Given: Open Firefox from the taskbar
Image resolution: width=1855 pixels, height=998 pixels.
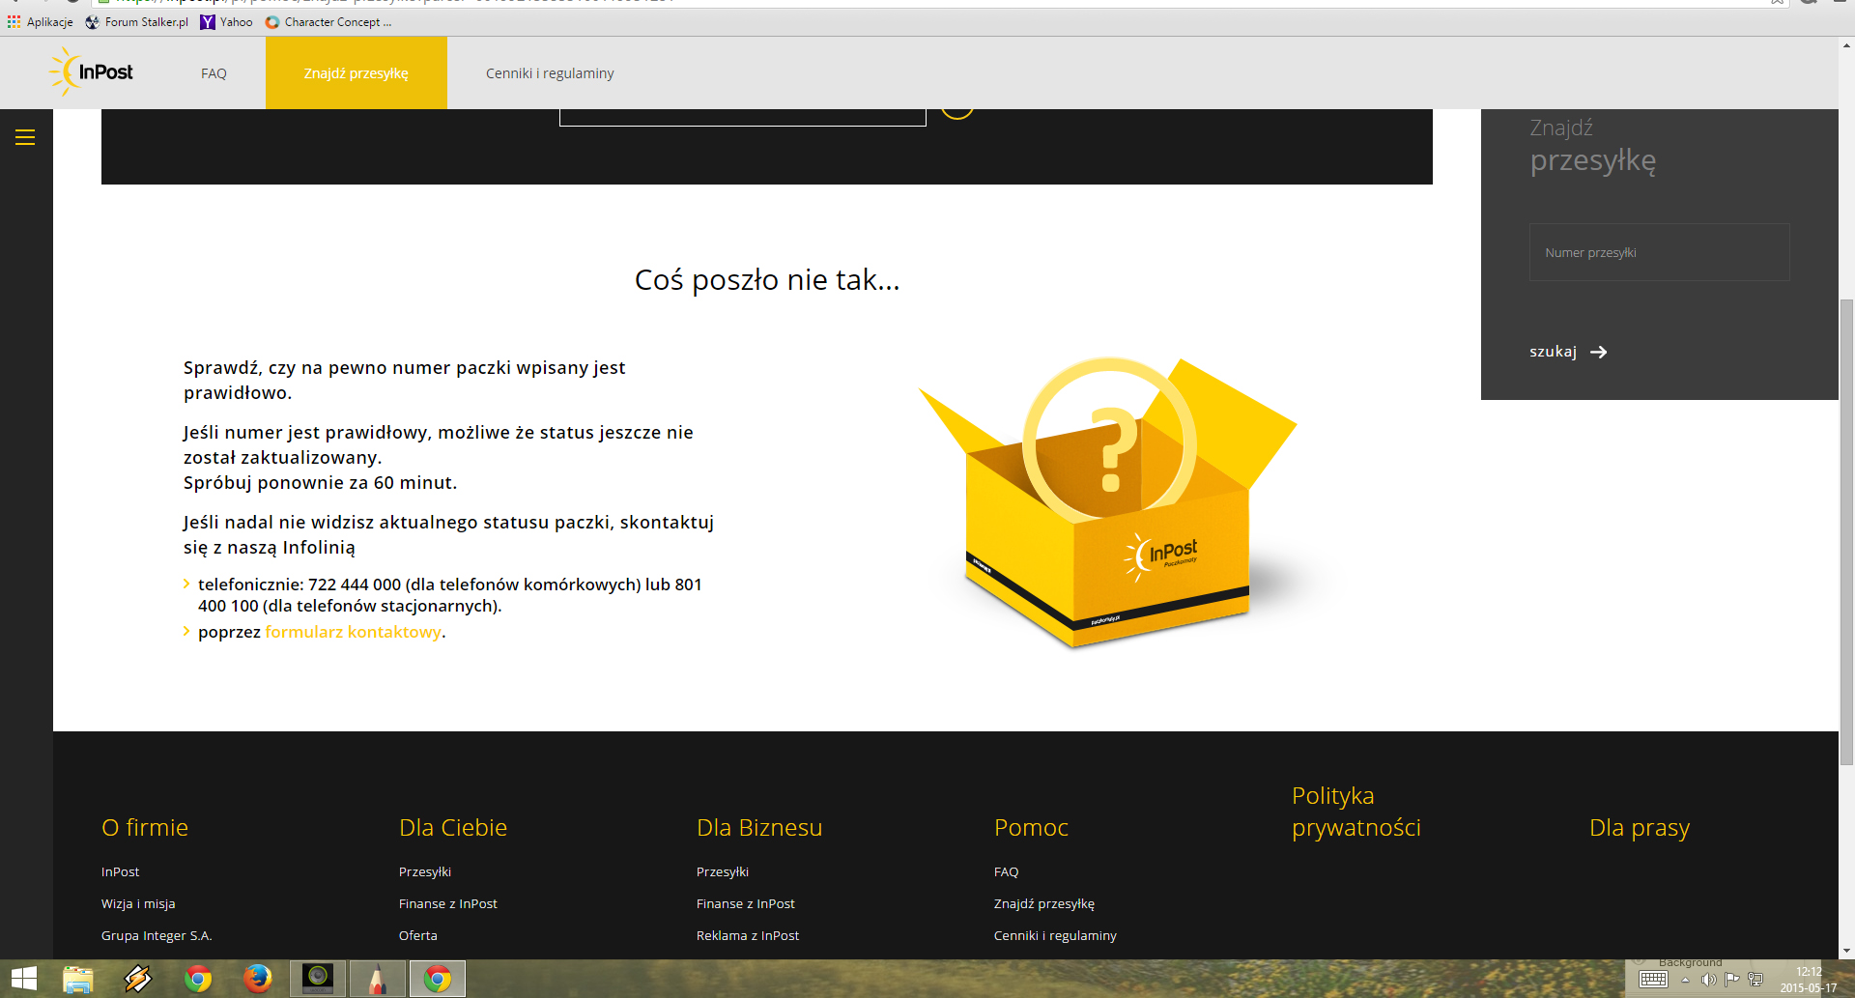Looking at the screenshot, I should [x=258, y=979].
